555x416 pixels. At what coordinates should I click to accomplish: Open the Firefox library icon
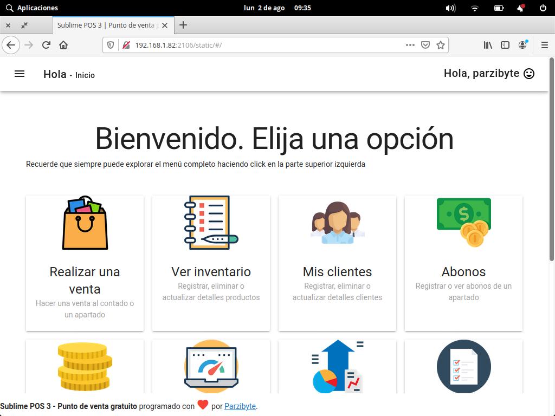click(488, 45)
